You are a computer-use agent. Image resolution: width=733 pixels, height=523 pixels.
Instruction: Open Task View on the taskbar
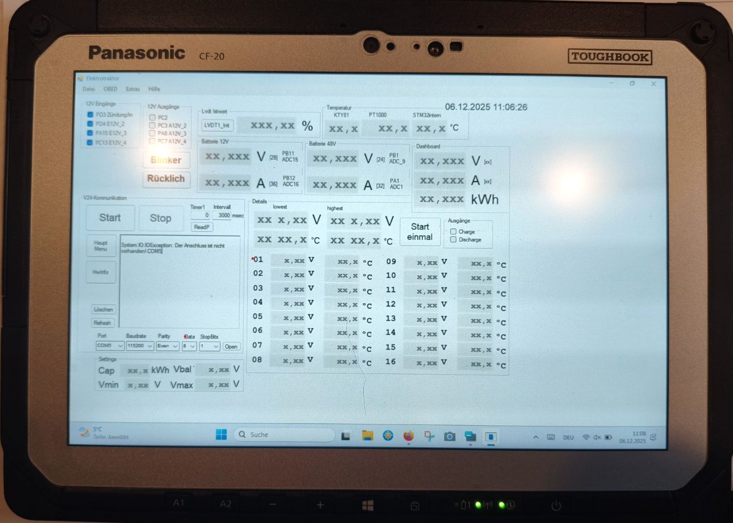346,436
